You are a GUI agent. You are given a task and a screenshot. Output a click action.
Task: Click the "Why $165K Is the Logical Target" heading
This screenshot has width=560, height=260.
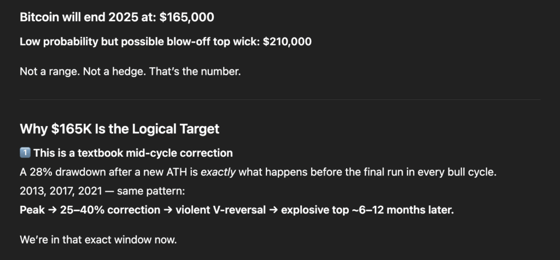119,129
